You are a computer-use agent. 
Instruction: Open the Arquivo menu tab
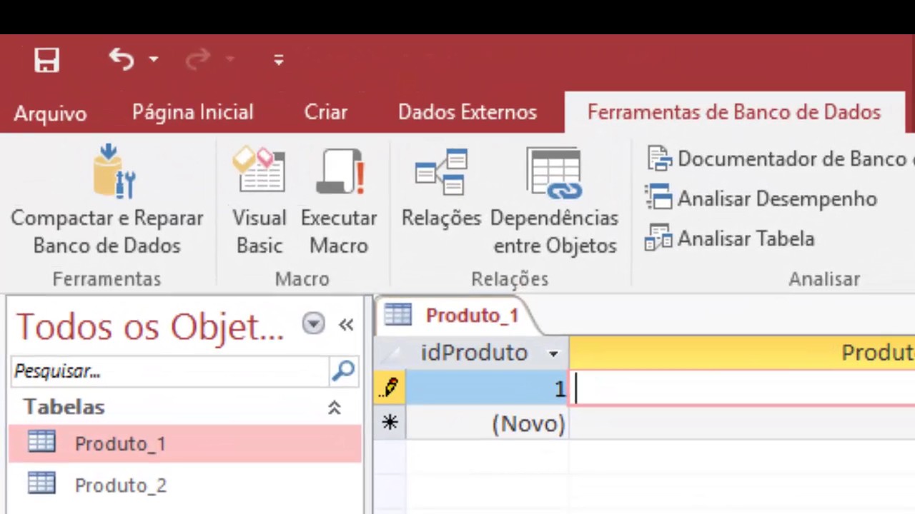coord(50,113)
